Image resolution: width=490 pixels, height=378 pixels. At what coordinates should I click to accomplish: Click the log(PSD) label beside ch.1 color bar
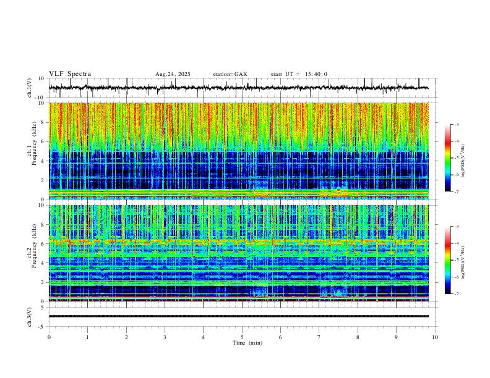(463, 161)
